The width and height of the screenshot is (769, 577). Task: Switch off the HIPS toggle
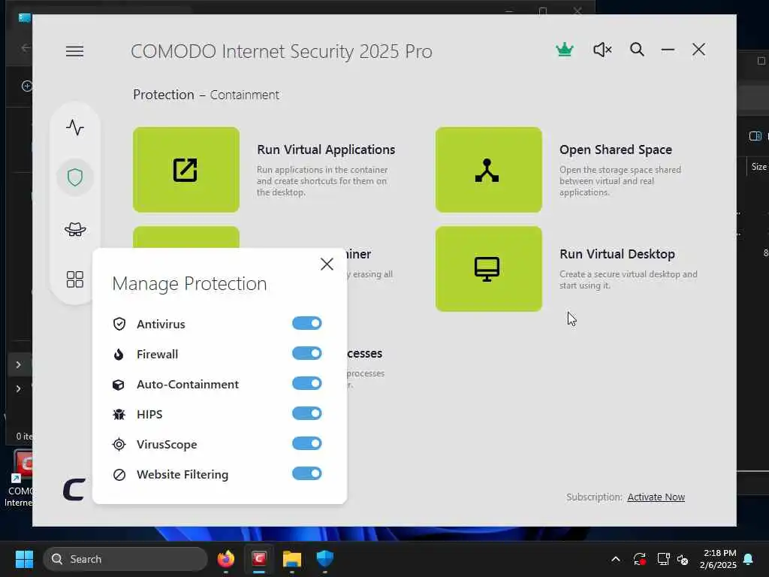point(307,414)
